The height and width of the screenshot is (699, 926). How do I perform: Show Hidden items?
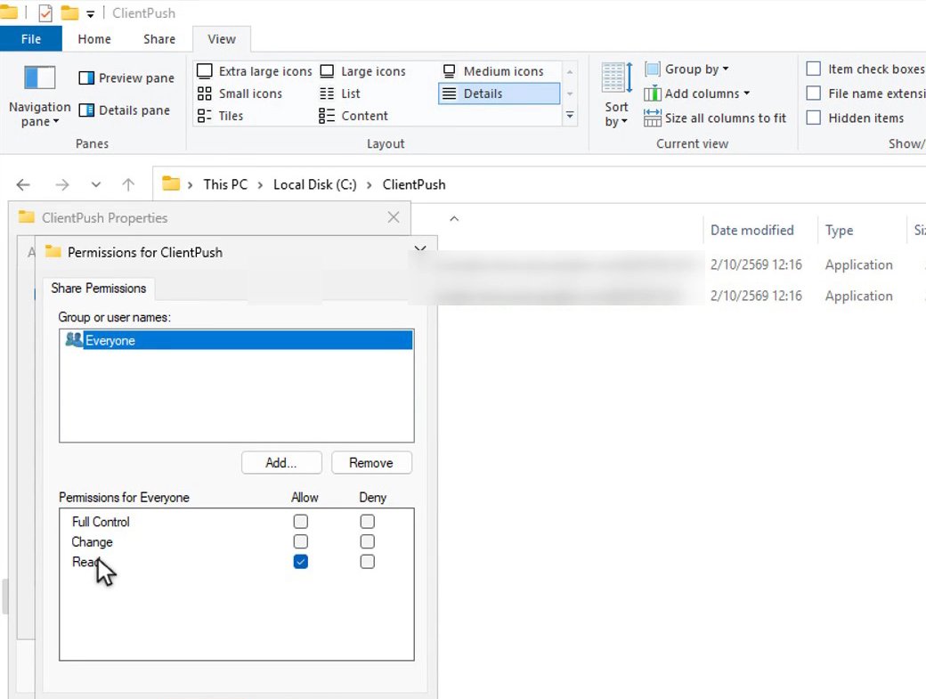pyautogui.click(x=814, y=118)
